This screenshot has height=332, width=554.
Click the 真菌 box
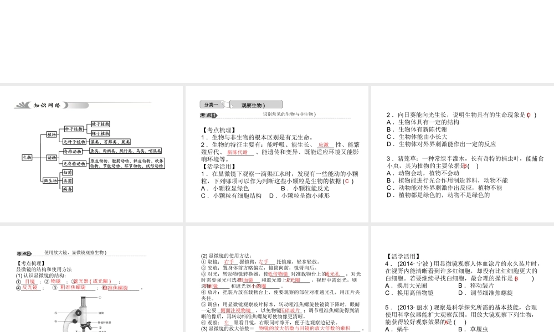(x=68, y=180)
